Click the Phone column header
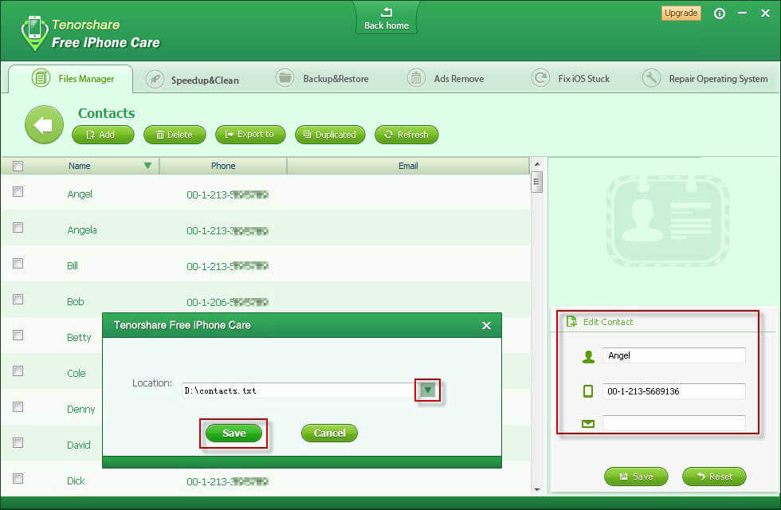 223,166
